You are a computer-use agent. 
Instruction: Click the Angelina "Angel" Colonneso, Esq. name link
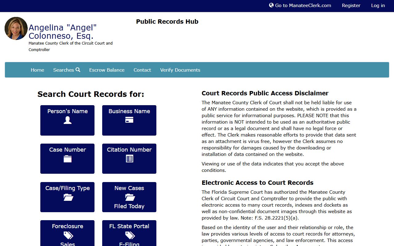click(x=63, y=32)
